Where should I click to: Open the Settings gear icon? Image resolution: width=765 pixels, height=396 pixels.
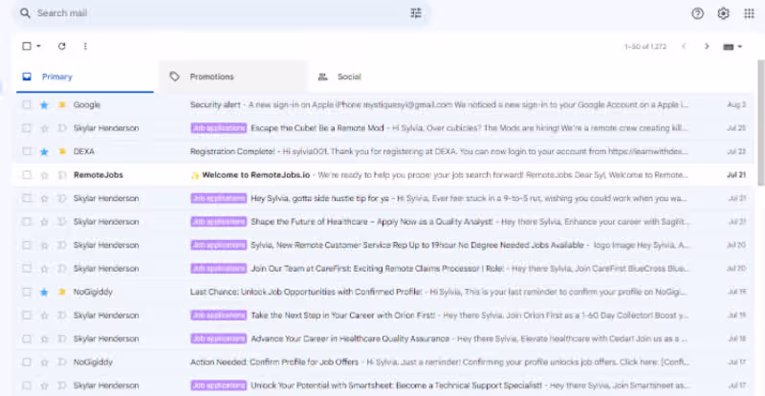[723, 13]
